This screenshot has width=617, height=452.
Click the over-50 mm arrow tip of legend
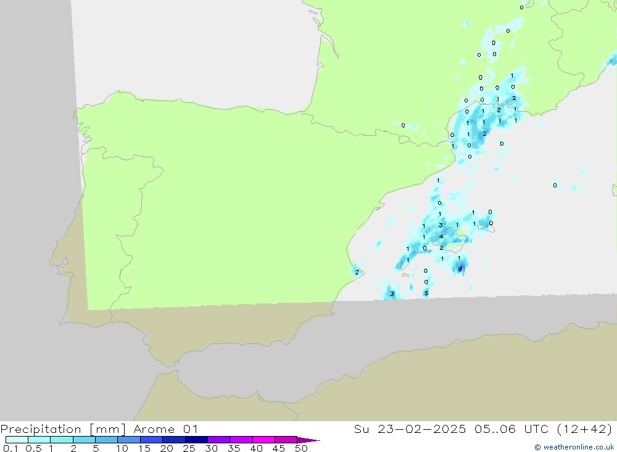(x=308, y=440)
